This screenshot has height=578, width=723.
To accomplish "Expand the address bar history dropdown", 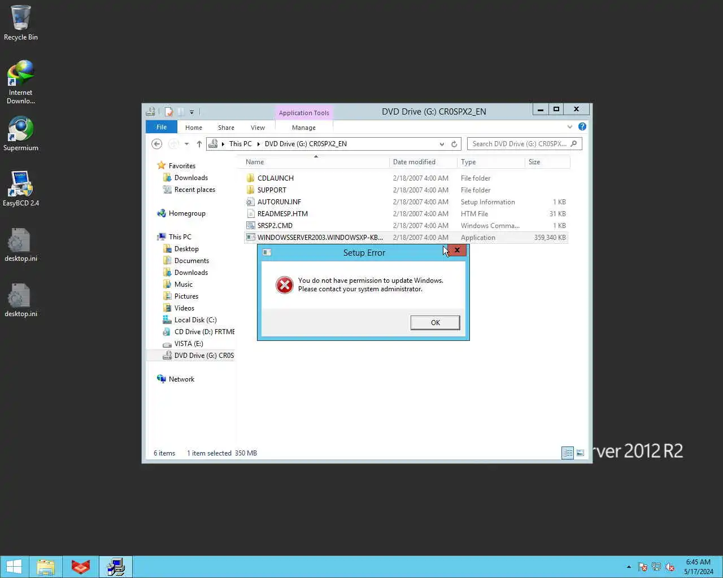I will point(442,144).
